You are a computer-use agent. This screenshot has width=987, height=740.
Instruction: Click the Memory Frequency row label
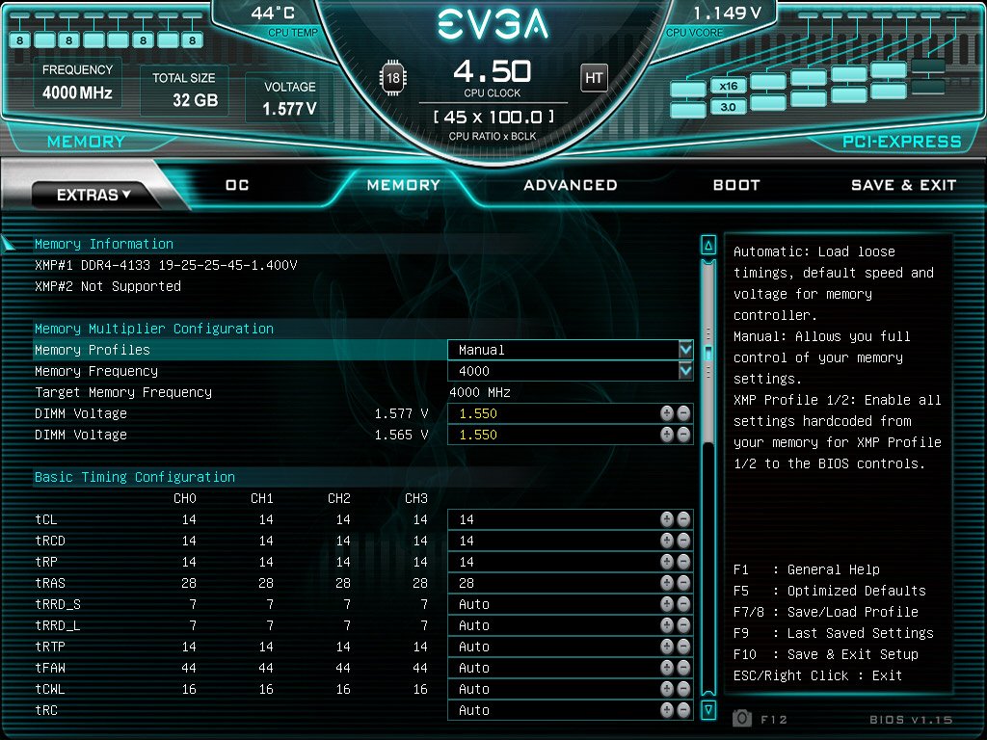[x=96, y=371]
